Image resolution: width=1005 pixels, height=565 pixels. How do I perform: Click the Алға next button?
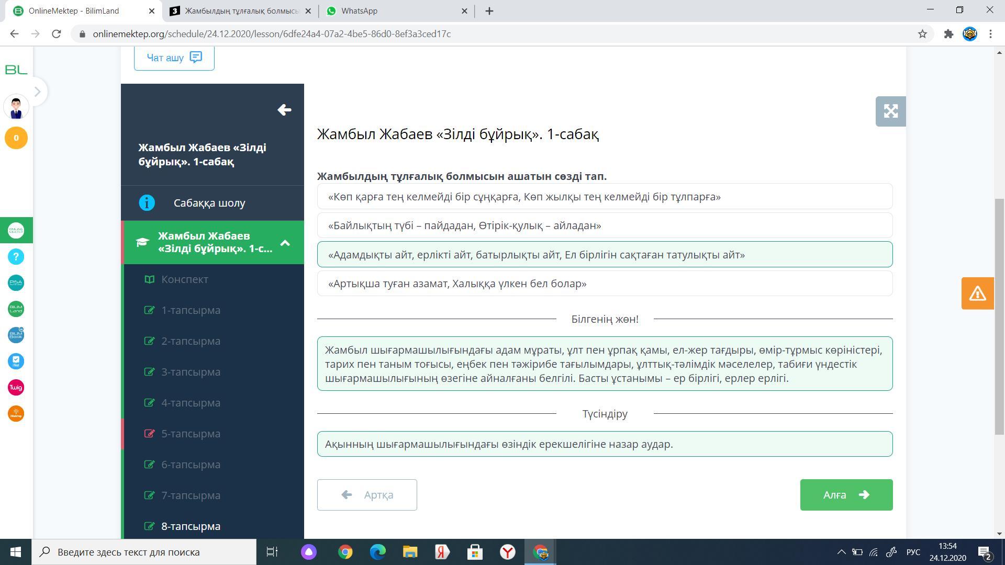(846, 495)
